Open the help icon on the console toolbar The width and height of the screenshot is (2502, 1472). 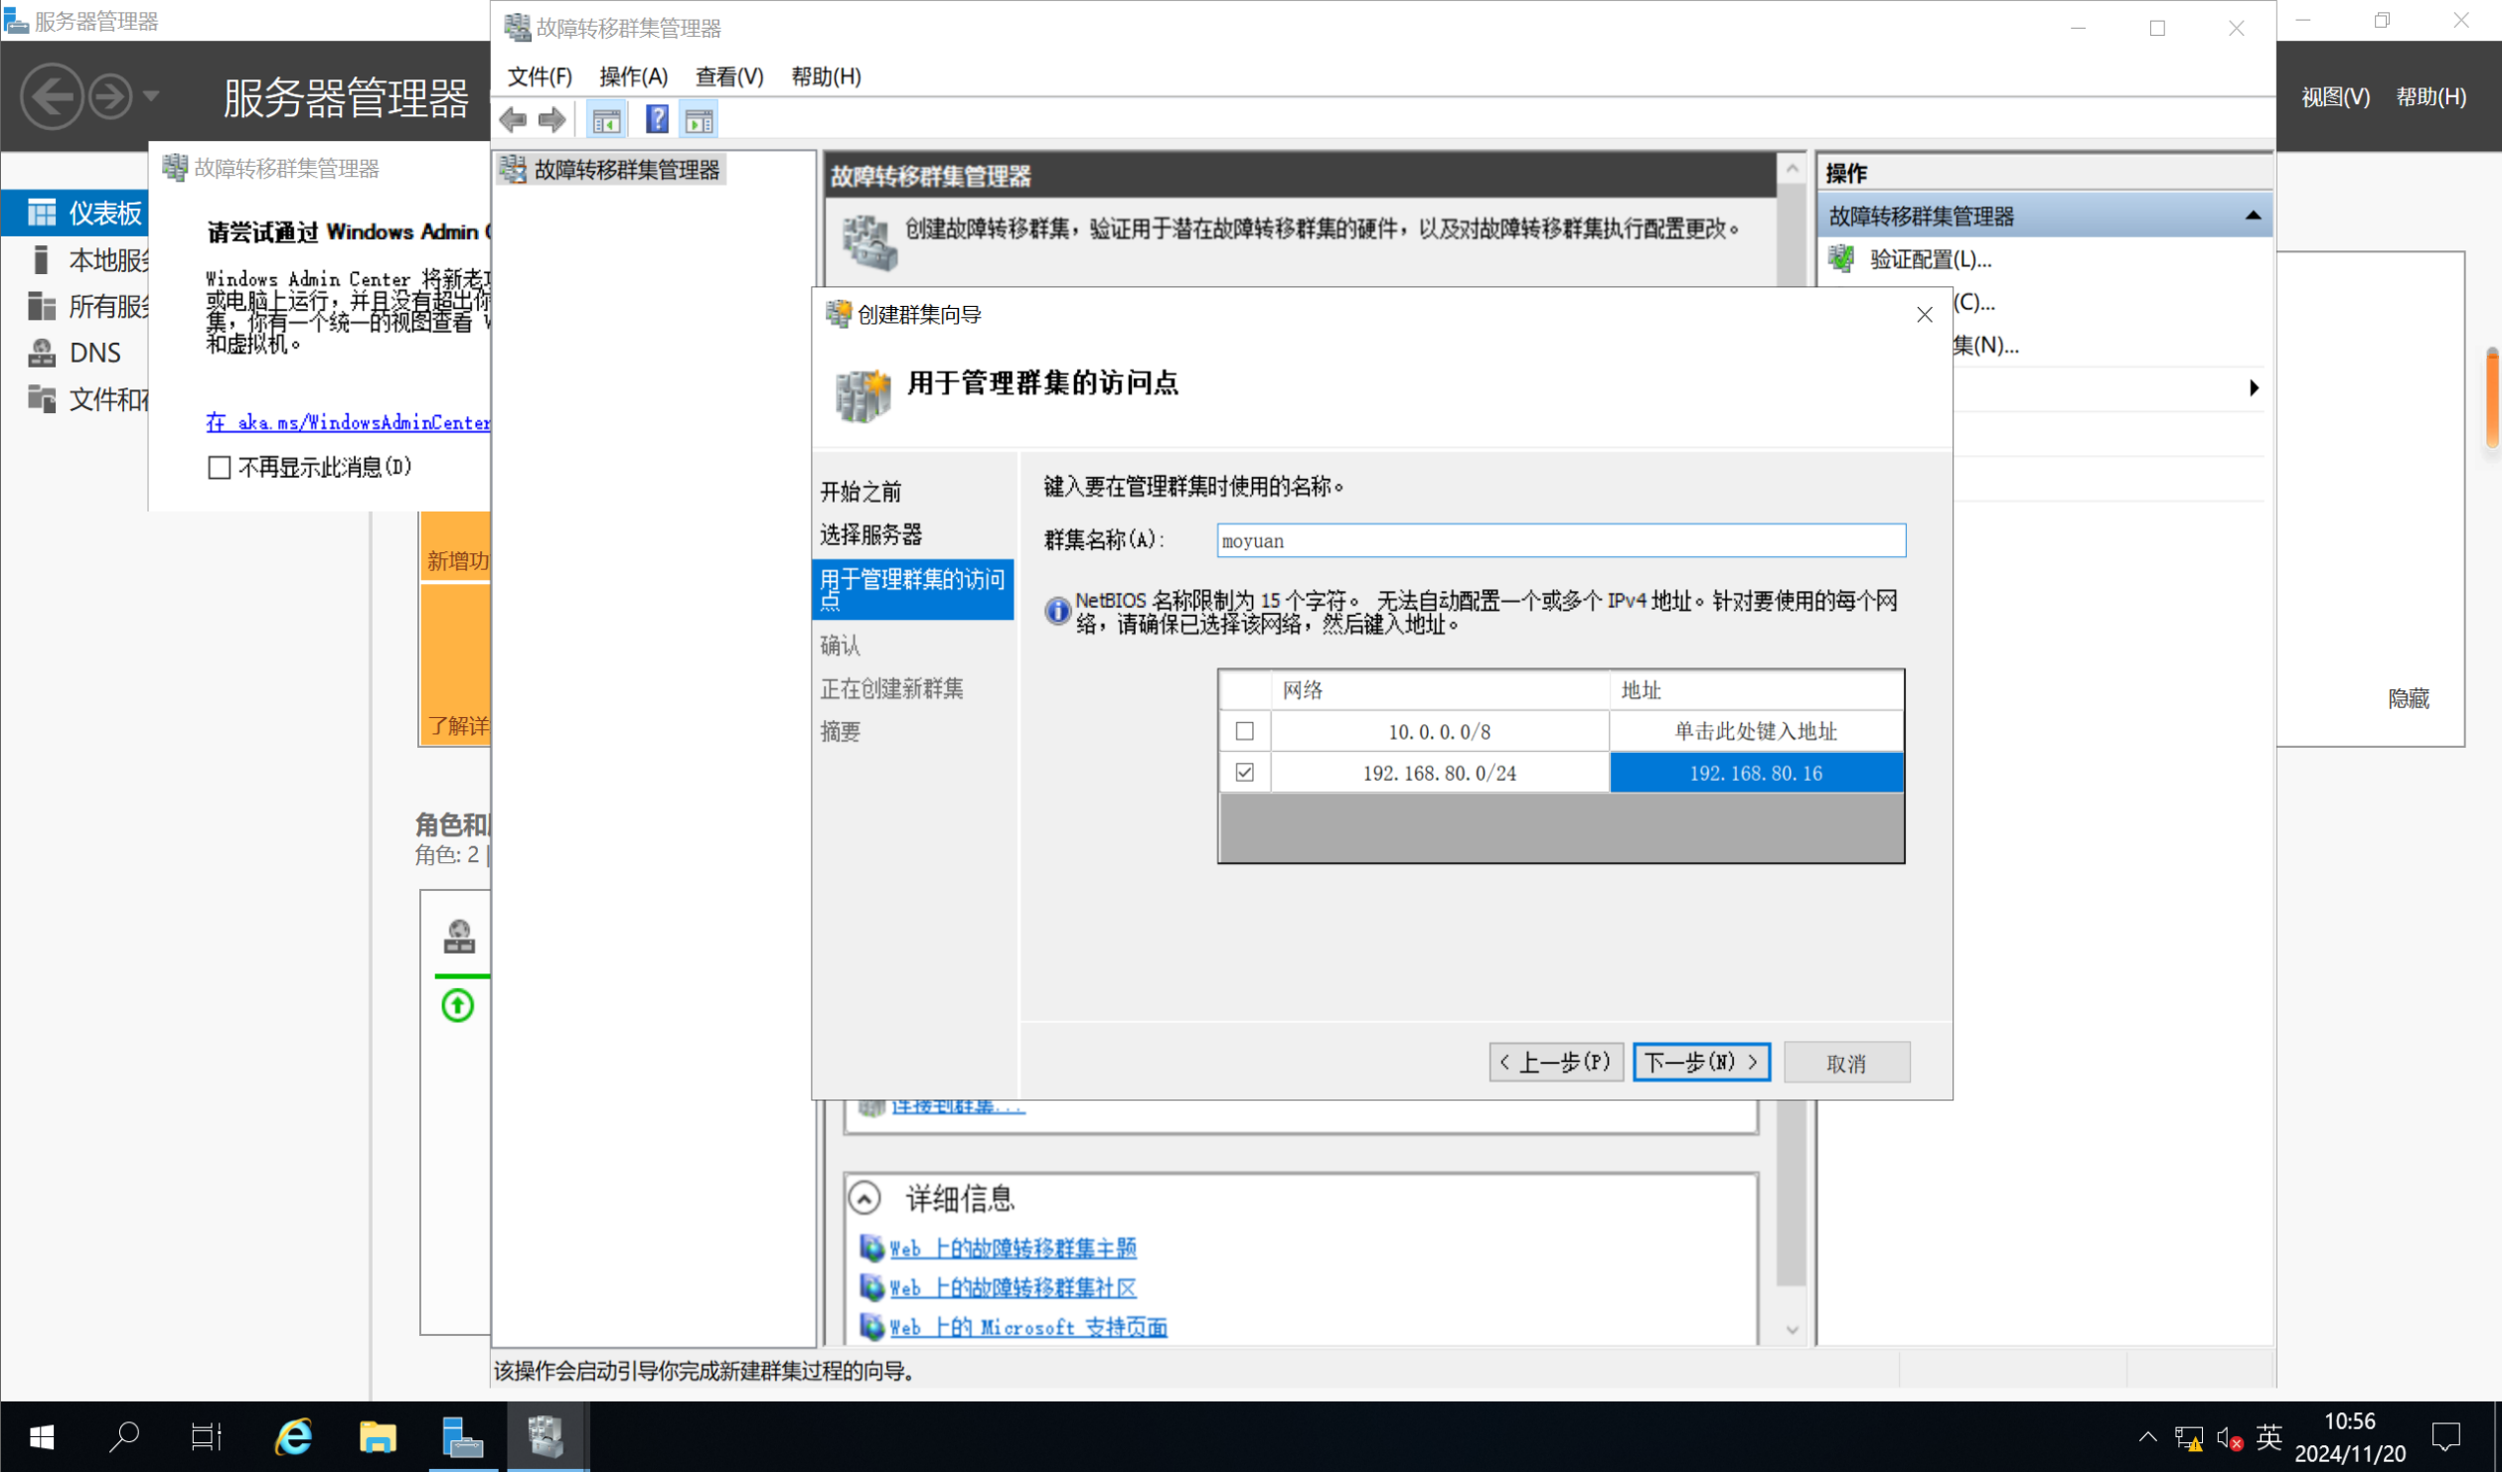[657, 119]
